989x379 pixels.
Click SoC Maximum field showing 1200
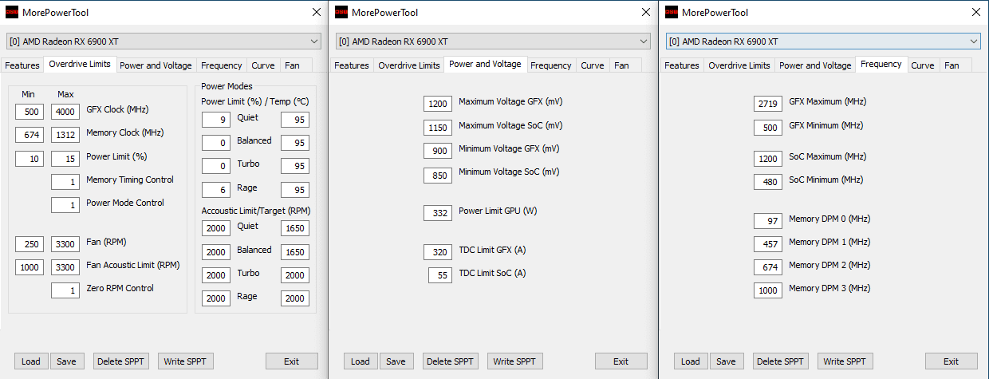768,159
